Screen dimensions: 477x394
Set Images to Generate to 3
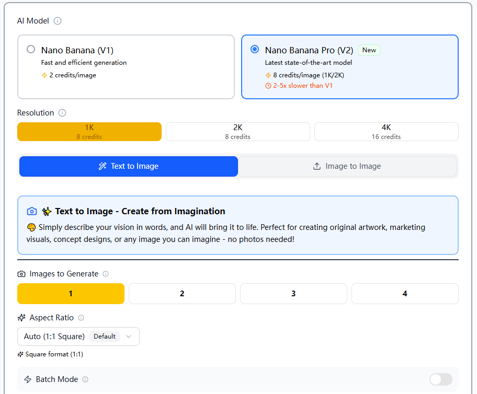coord(293,294)
